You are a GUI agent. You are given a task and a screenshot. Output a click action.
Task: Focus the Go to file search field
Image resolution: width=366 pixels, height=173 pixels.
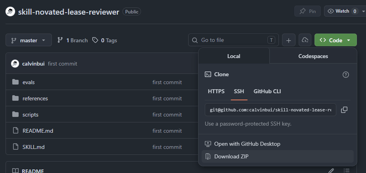(233, 40)
